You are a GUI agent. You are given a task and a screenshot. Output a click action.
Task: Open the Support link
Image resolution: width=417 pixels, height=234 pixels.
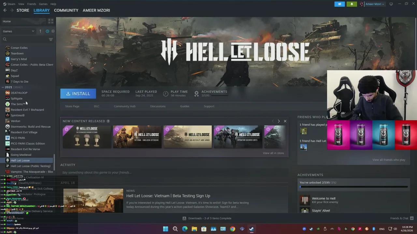pyautogui.click(x=209, y=106)
